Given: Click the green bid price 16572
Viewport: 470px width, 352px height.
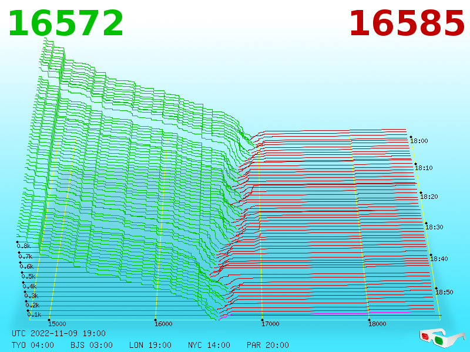Looking at the screenshot, I should coord(66,23).
